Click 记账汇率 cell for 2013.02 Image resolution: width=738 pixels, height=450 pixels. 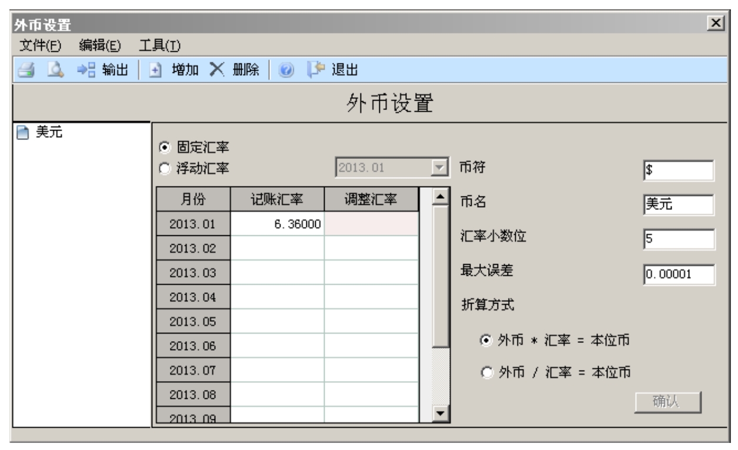pyautogui.click(x=277, y=248)
